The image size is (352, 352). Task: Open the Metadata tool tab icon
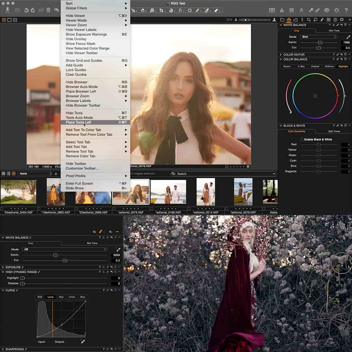(x=328, y=20)
